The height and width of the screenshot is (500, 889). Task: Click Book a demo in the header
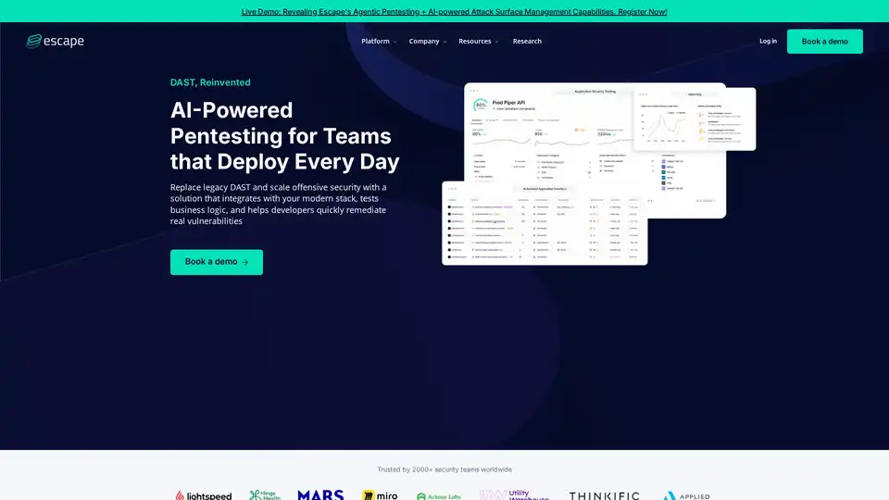pos(824,42)
